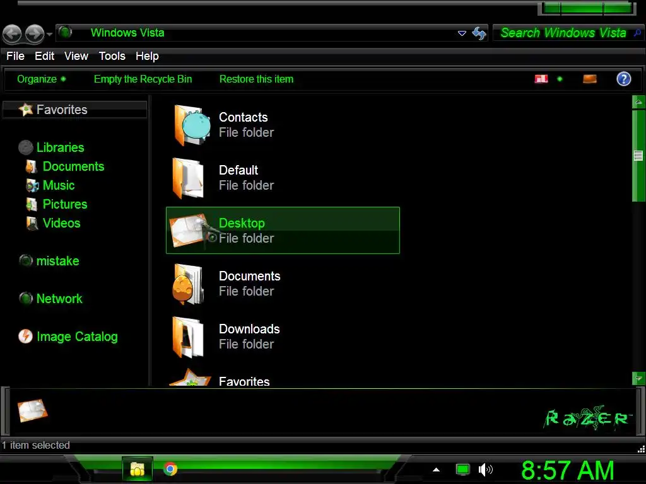Click the Favorites folder name in file list

pyautogui.click(x=244, y=381)
